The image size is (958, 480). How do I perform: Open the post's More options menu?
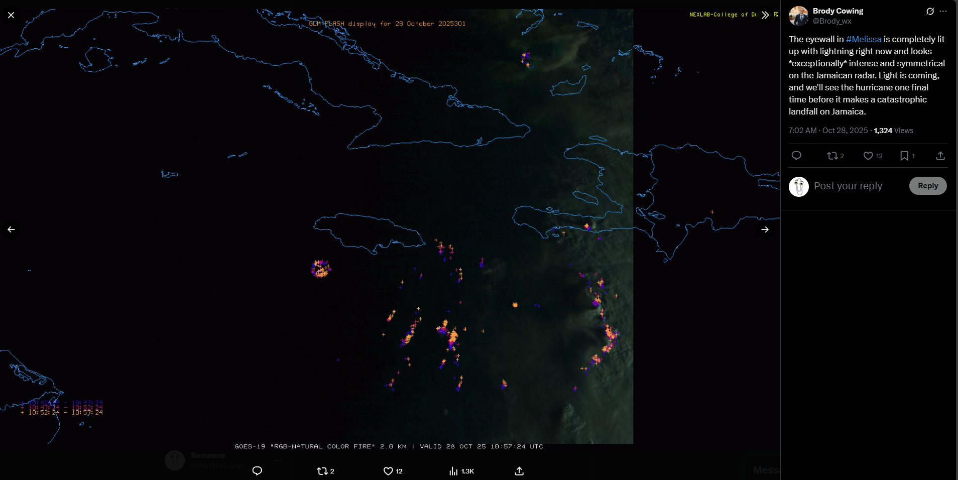(x=943, y=12)
